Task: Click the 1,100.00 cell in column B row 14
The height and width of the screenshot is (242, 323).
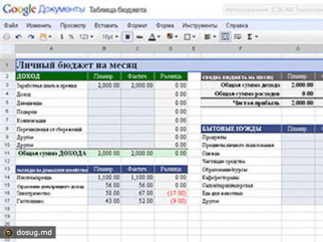Action: click(x=104, y=177)
